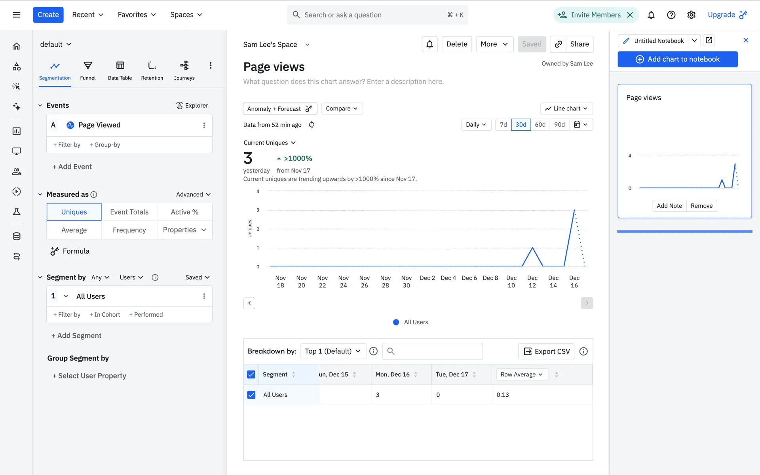Screen dimensions: 760x475
Task: Open Top 1 (Default) breakdown dropdown
Action: 333,351
